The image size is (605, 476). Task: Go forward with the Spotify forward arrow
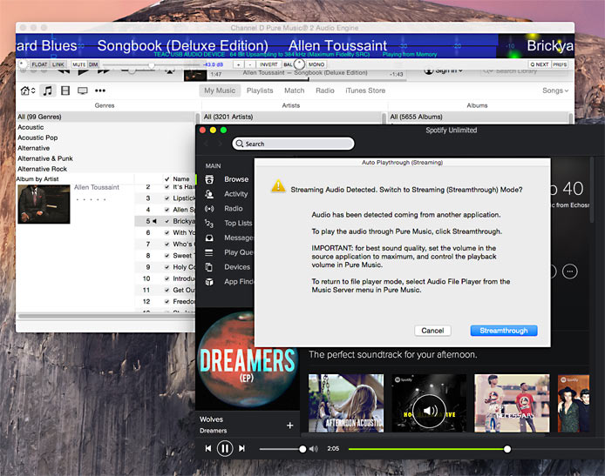point(220,144)
